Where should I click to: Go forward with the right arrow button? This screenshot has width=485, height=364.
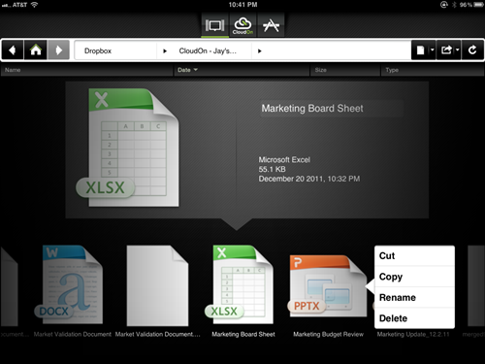58,50
